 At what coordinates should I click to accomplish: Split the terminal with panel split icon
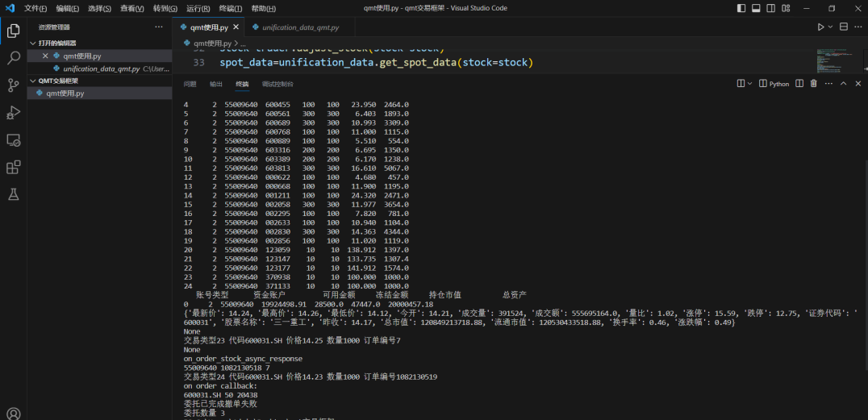click(799, 84)
